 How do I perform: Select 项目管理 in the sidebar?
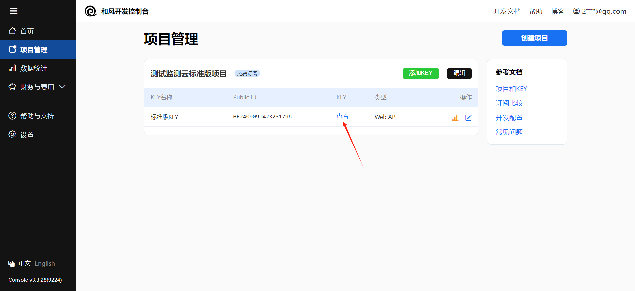click(33, 50)
